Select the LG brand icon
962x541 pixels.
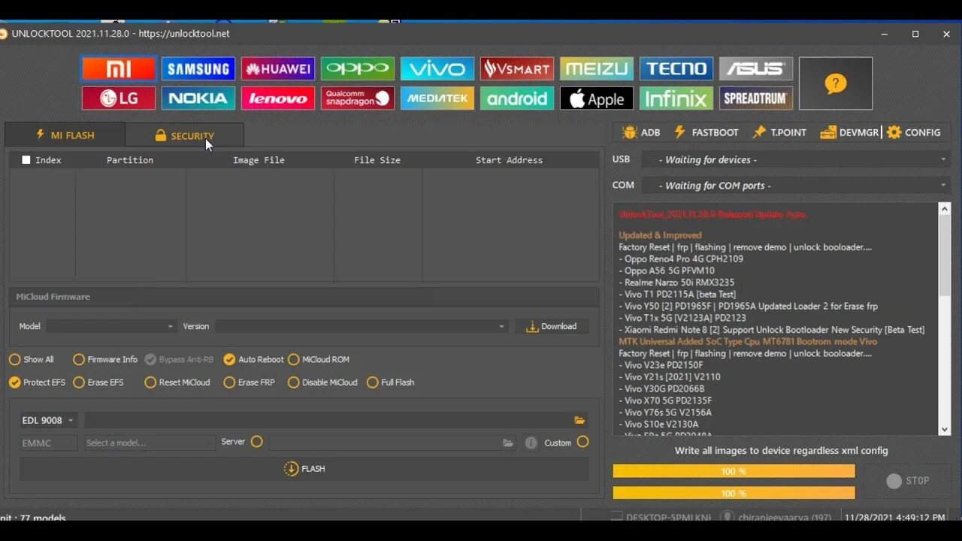pyautogui.click(x=119, y=98)
